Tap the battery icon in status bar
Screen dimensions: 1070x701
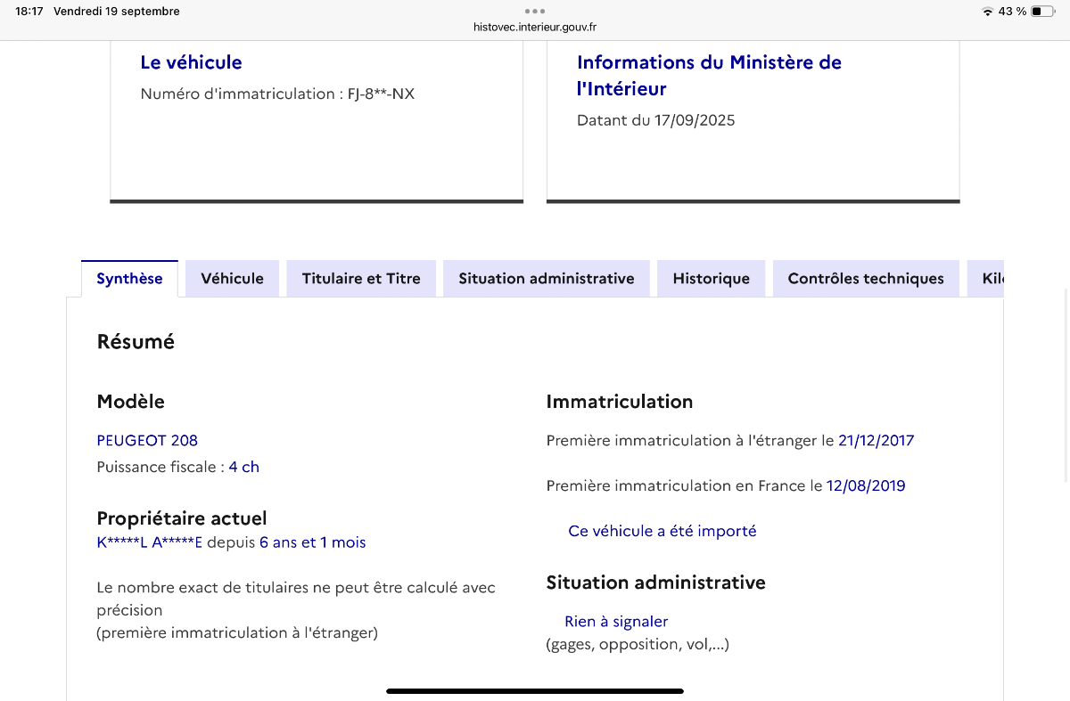click(1043, 12)
